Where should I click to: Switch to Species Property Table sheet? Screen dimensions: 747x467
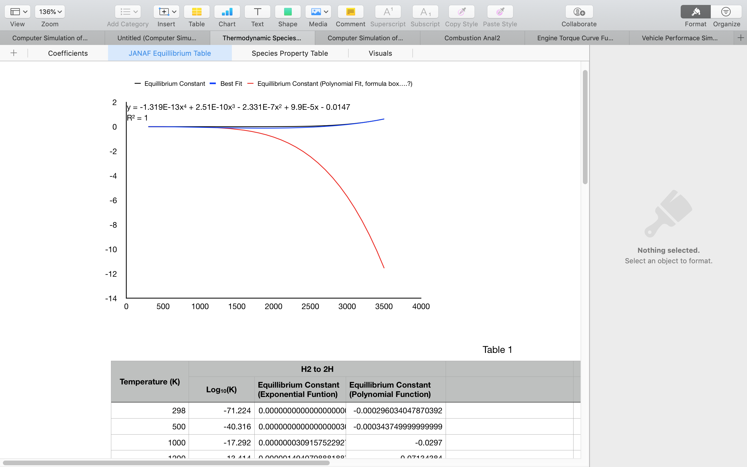click(x=289, y=53)
